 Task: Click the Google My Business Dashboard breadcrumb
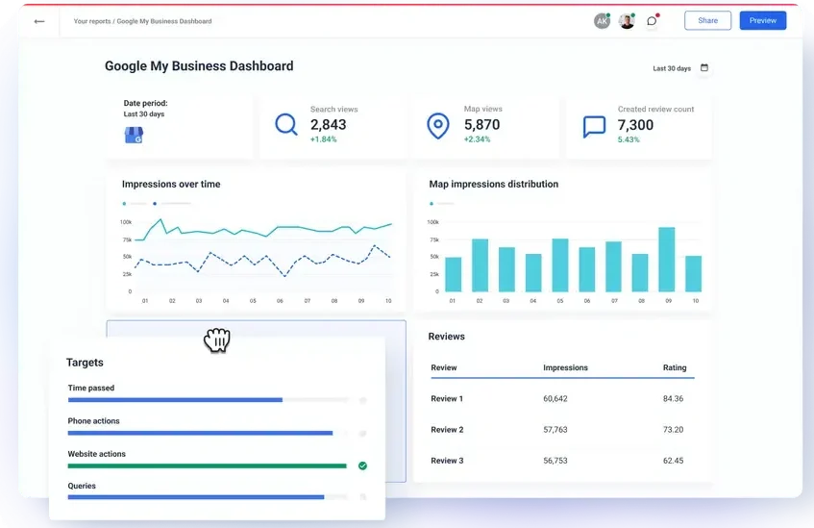click(x=164, y=21)
